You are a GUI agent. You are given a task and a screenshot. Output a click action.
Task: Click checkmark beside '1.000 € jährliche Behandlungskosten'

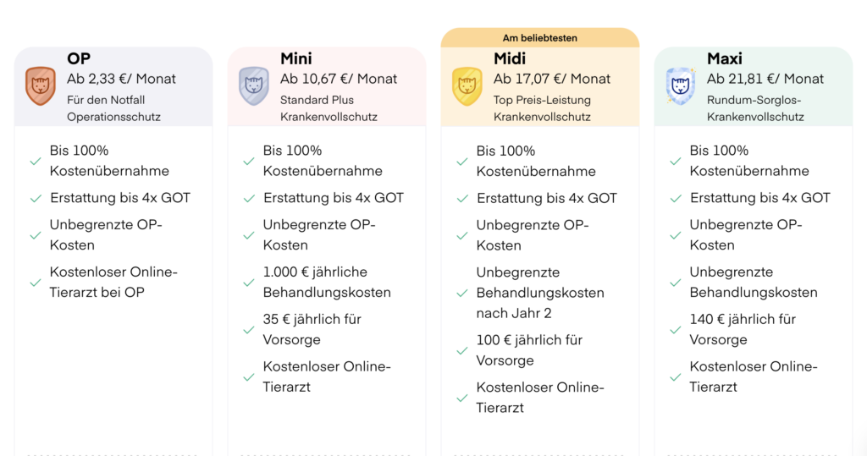(249, 283)
